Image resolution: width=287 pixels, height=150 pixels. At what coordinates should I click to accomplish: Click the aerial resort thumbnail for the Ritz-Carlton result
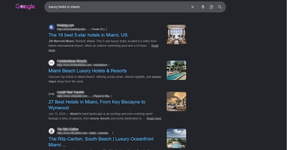[x=176, y=139]
